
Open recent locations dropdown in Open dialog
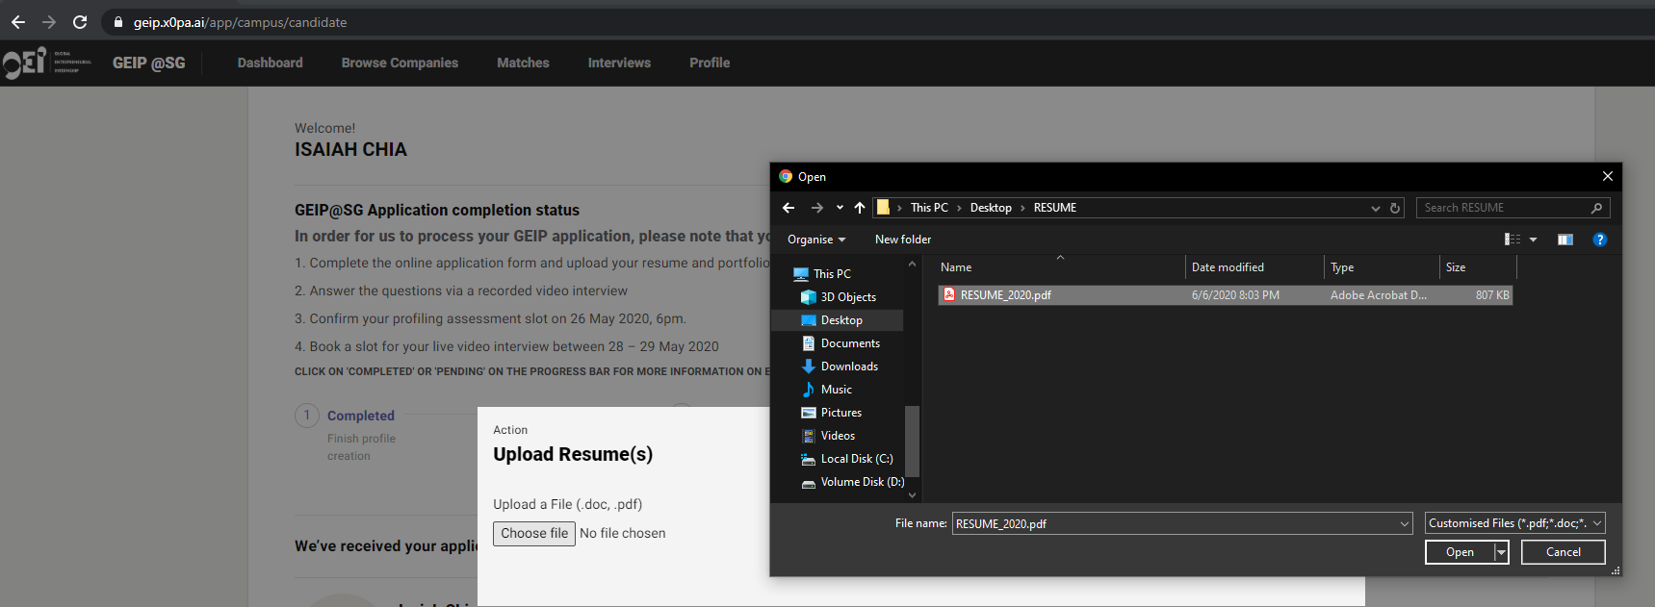840,208
